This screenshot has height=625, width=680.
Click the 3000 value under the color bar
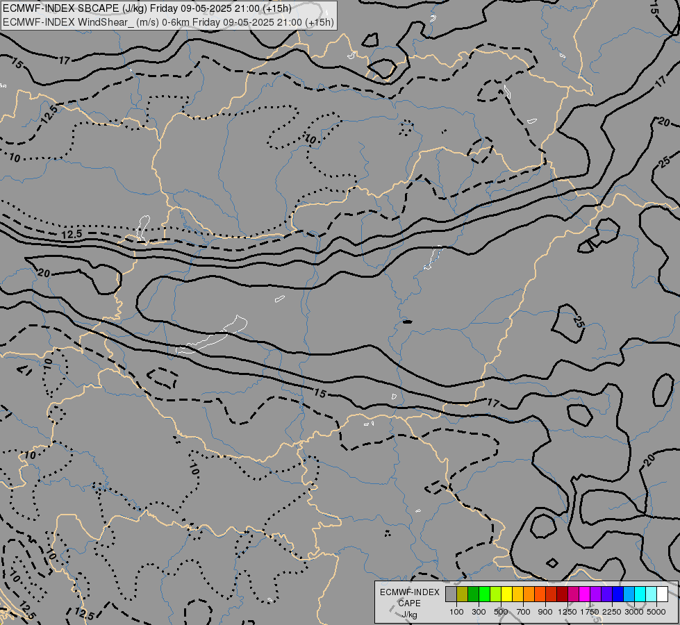pos(634,612)
